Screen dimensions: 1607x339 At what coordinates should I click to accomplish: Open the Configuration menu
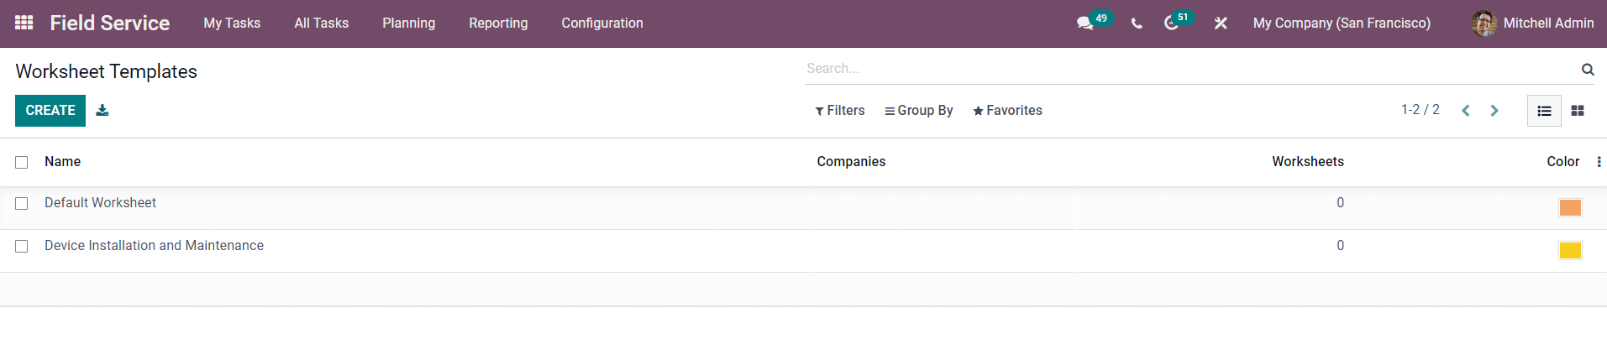602,23
